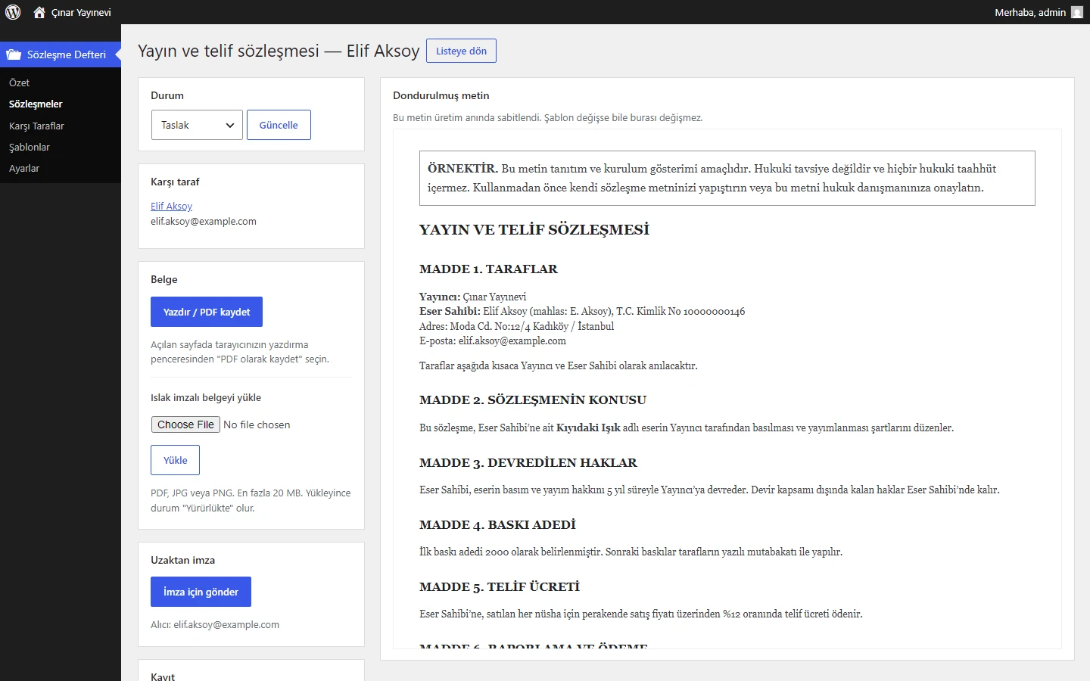Click the Yayıncı: Çınar Yayınevi line
The height and width of the screenshot is (681, 1090).
473,297
